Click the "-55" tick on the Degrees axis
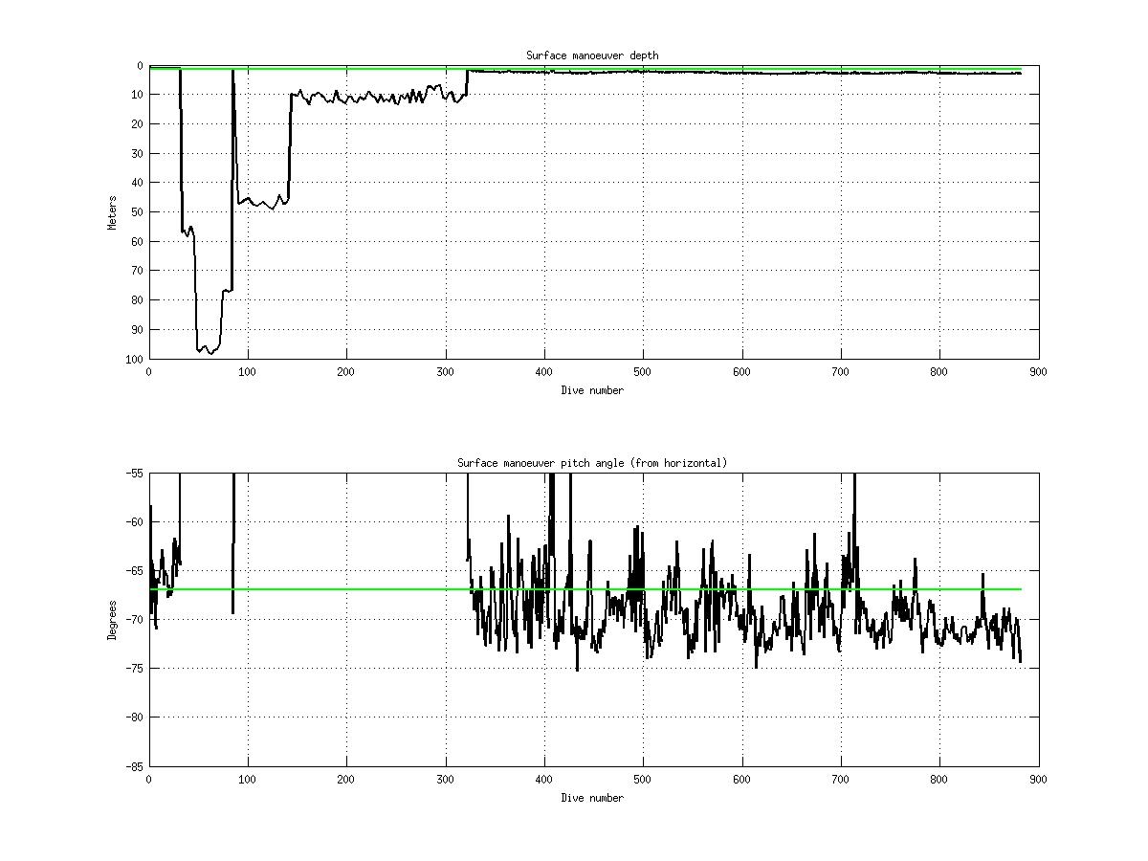The image size is (1148, 861). tap(135, 474)
